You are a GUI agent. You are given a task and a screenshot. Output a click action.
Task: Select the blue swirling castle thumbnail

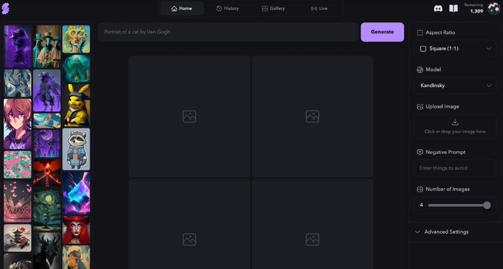pos(18,83)
